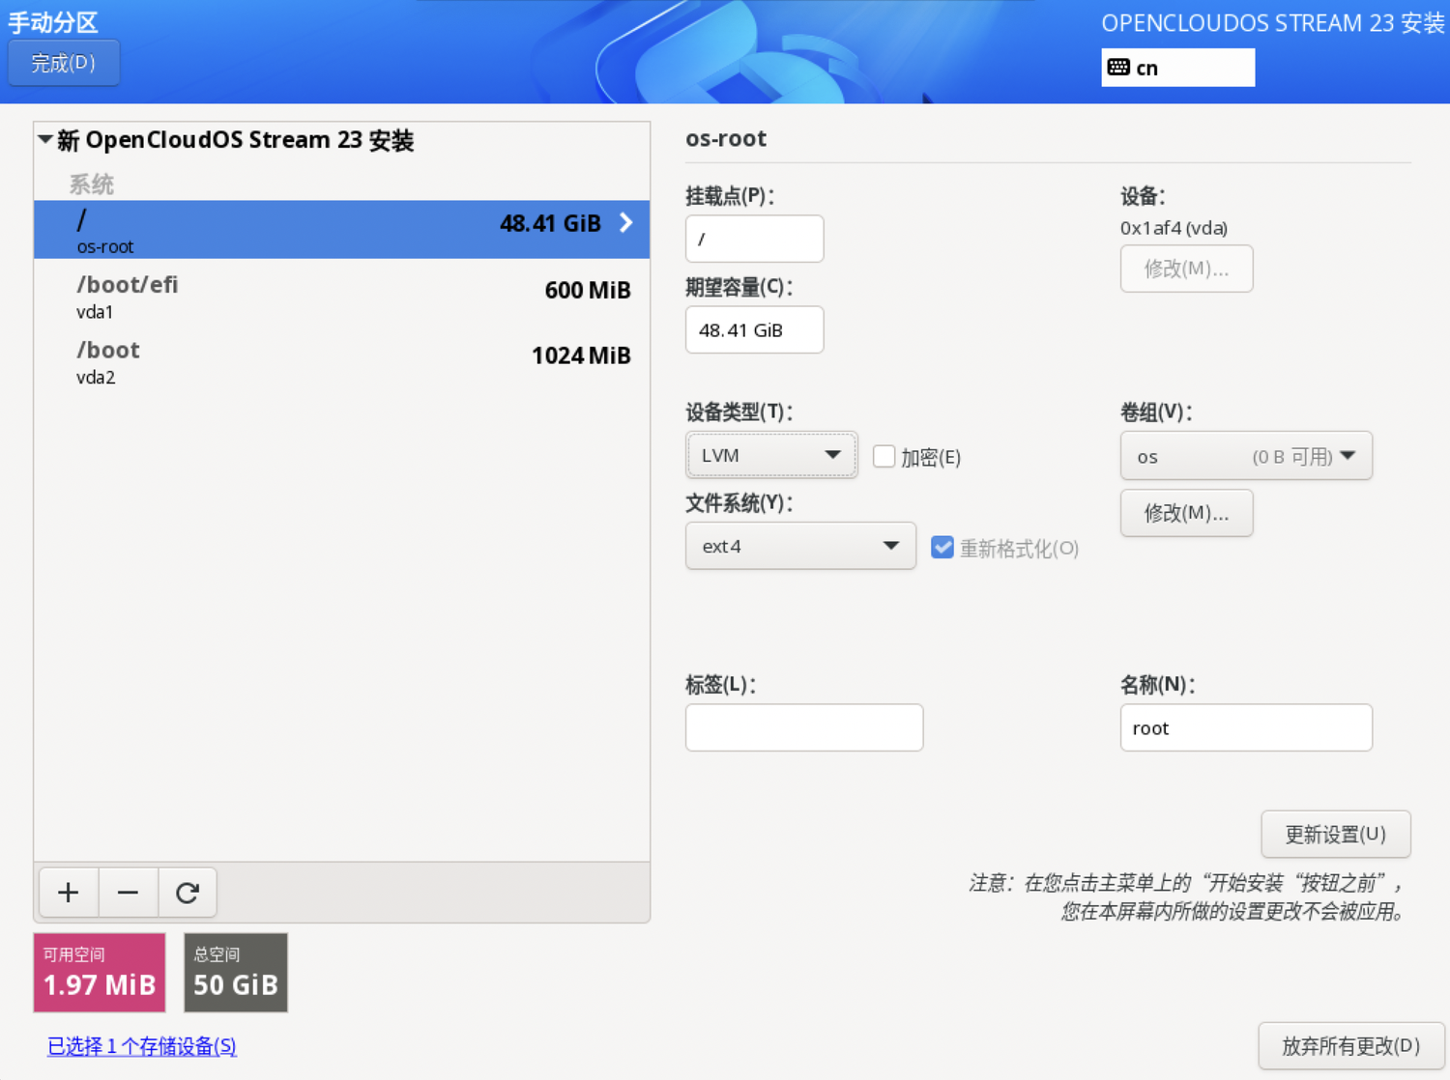1450x1080 pixels.
Task: Click the 修改(M) button under 设备
Action: point(1187,269)
